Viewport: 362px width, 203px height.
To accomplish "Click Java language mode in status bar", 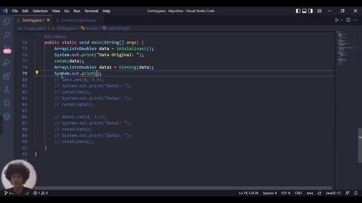I will 309,193.
